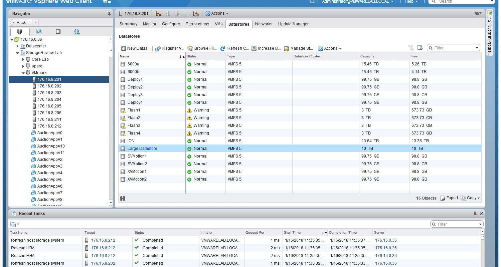Viewport: 501px width, 267px height.
Task: Open the Networking navigator view icon
Action: click(77, 32)
